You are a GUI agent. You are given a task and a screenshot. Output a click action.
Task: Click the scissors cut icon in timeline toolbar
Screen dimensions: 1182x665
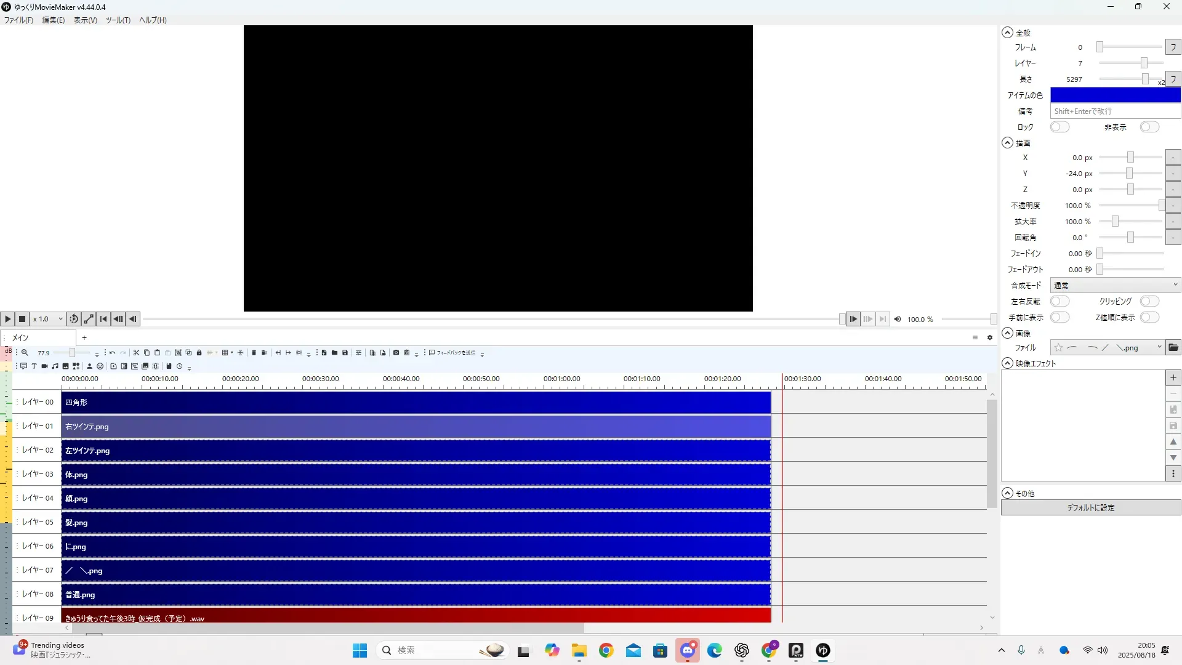click(136, 353)
